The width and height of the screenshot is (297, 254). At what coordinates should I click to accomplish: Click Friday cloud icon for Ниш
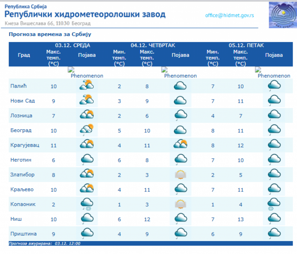274,218
